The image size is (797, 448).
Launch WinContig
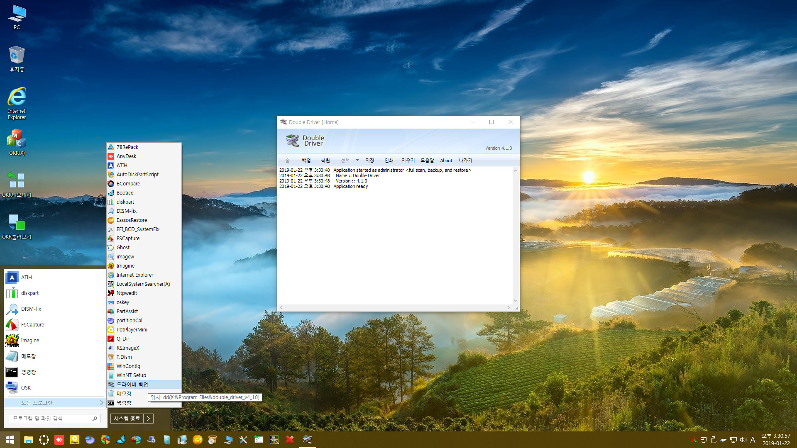(x=144, y=366)
